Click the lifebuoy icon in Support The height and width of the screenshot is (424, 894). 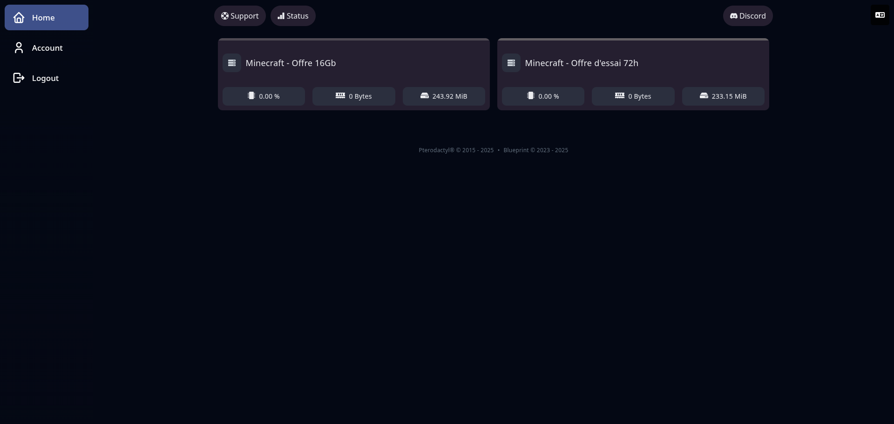[x=225, y=16]
